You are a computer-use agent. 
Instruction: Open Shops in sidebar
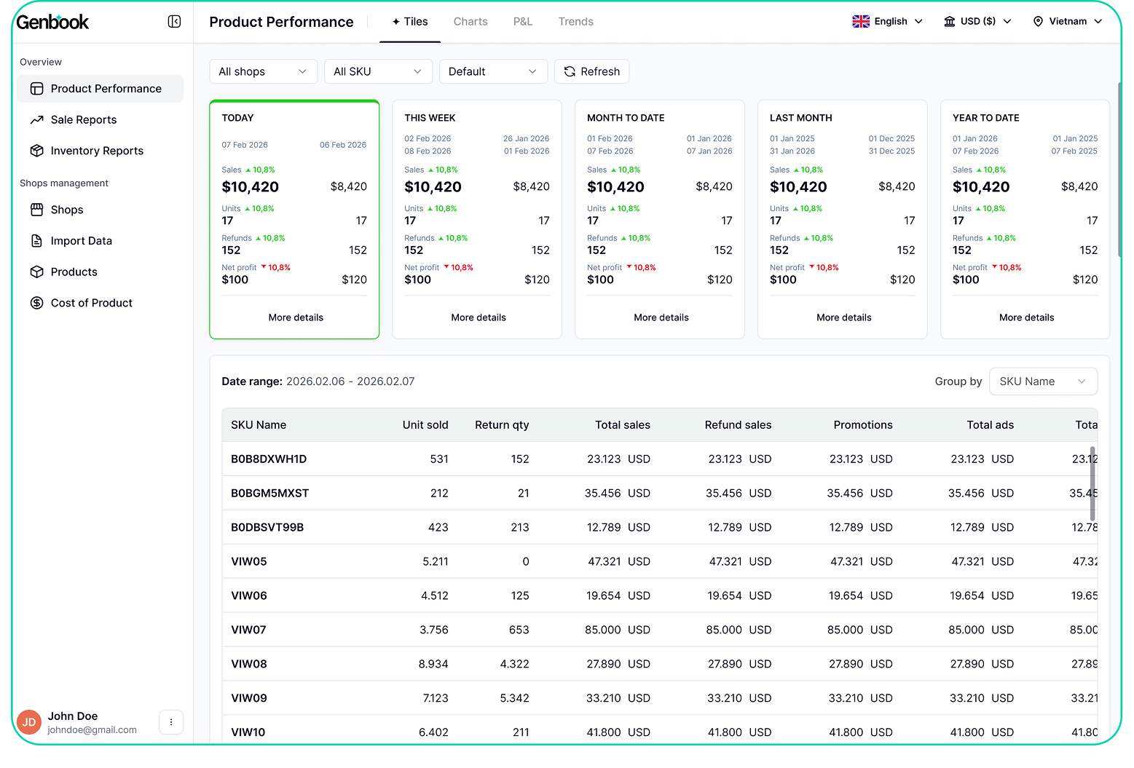(x=100, y=210)
